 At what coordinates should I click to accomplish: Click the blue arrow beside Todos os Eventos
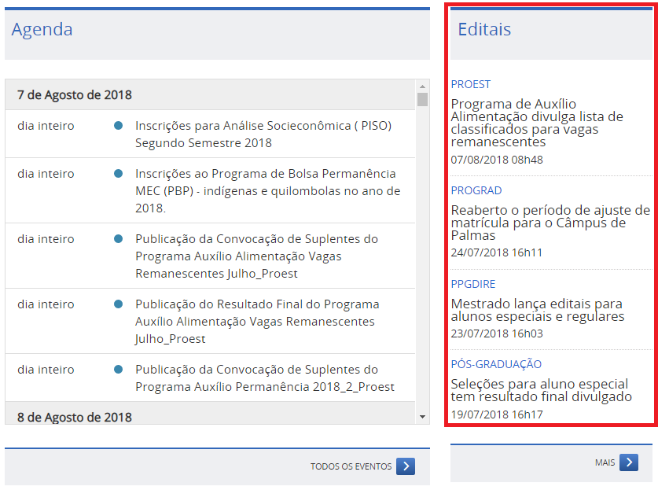click(406, 466)
